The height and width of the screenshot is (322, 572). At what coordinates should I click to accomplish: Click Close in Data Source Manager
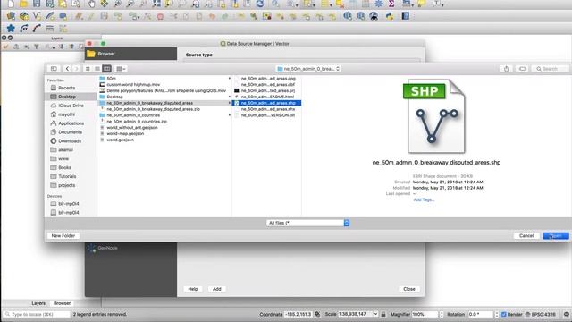[409, 289]
